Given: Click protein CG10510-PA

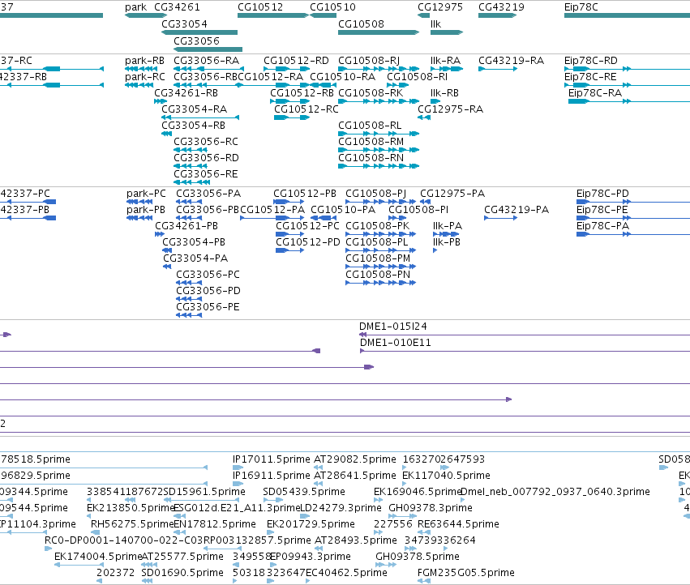Looking at the screenshot, I should point(343,210).
